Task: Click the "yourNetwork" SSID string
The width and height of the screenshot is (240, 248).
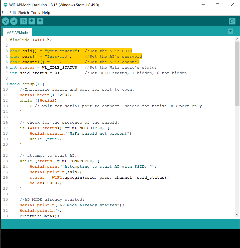Action: (x=61, y=51)
